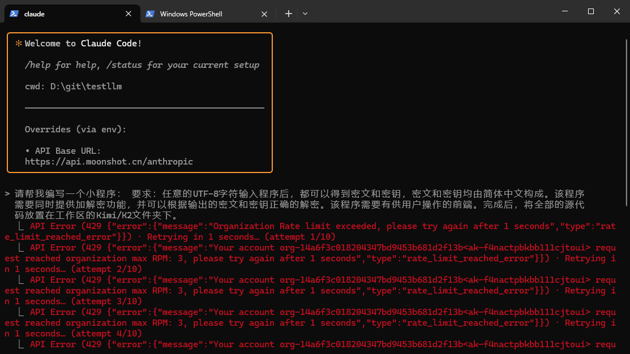Close the Windows PowerShell tab

coord(264,14)
